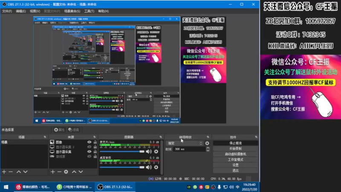Click OBS 27.1.3 taskbar item

(115, 187)
